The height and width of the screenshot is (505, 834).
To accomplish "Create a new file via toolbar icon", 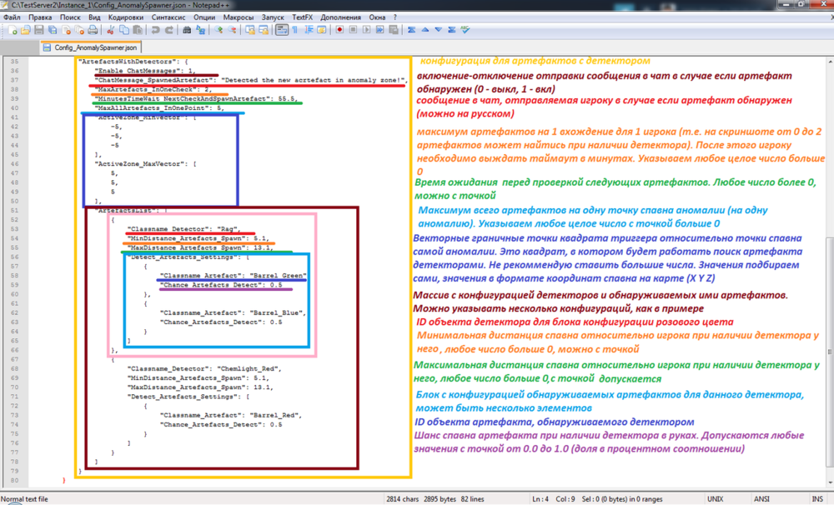I will [x=13, y=30].
